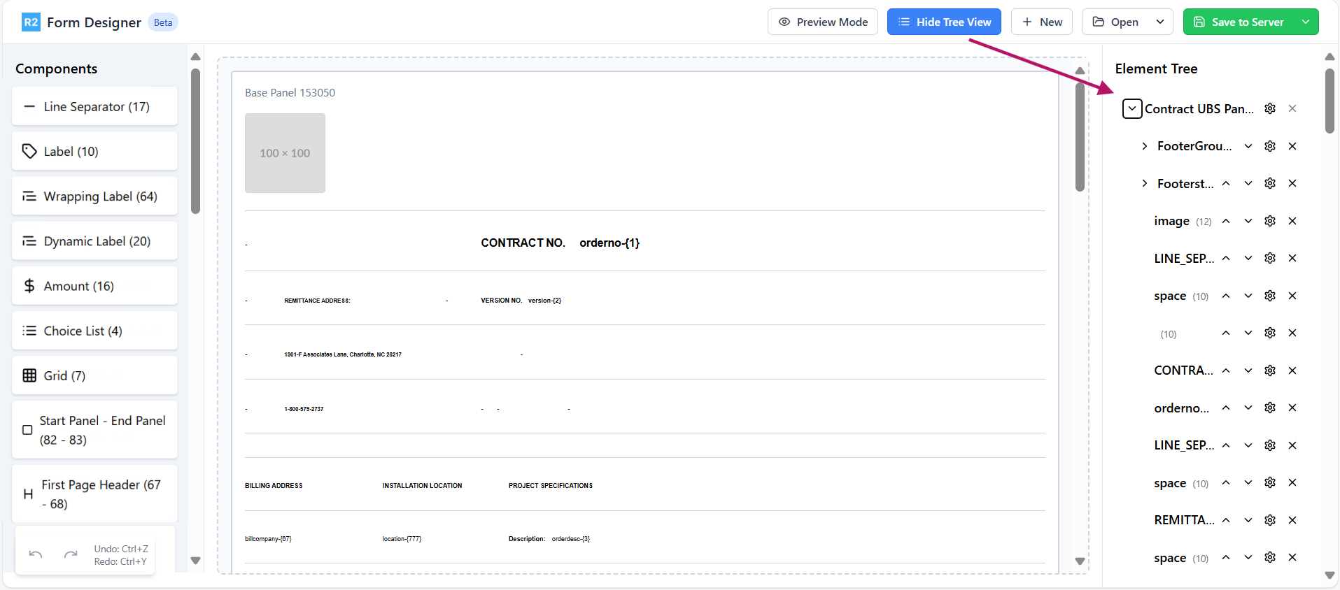Open settings gear for FooterGrou... node
Viewport: 1340px width, 590px height.
coord(1270,146)
